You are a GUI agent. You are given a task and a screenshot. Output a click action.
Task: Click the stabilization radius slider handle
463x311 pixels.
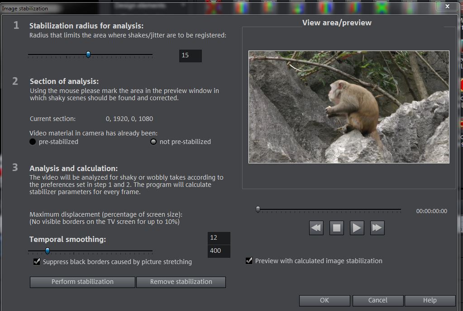click(x=88, y=55)
